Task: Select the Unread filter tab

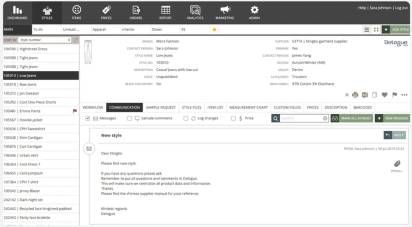Action: (76, 30)
